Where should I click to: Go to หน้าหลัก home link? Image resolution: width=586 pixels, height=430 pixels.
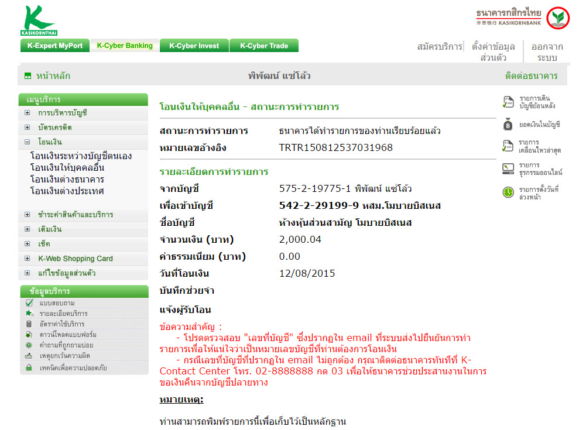[53, 76]
